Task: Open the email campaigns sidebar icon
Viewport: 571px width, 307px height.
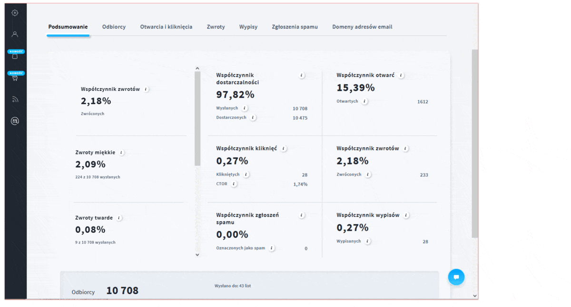Action: click(x=15, y=121)
